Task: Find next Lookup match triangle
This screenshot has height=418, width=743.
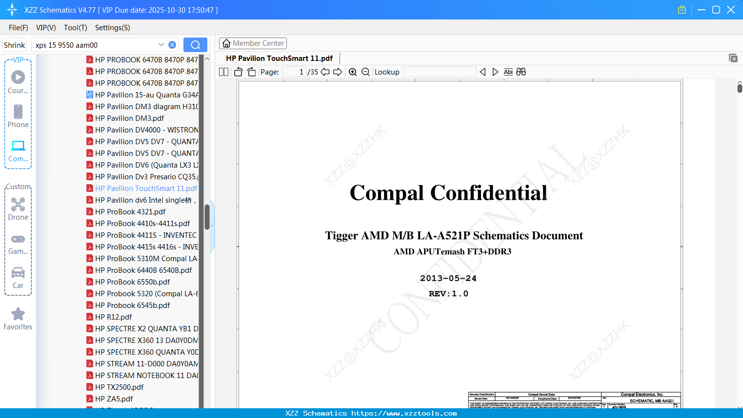Action: point(495,72)
